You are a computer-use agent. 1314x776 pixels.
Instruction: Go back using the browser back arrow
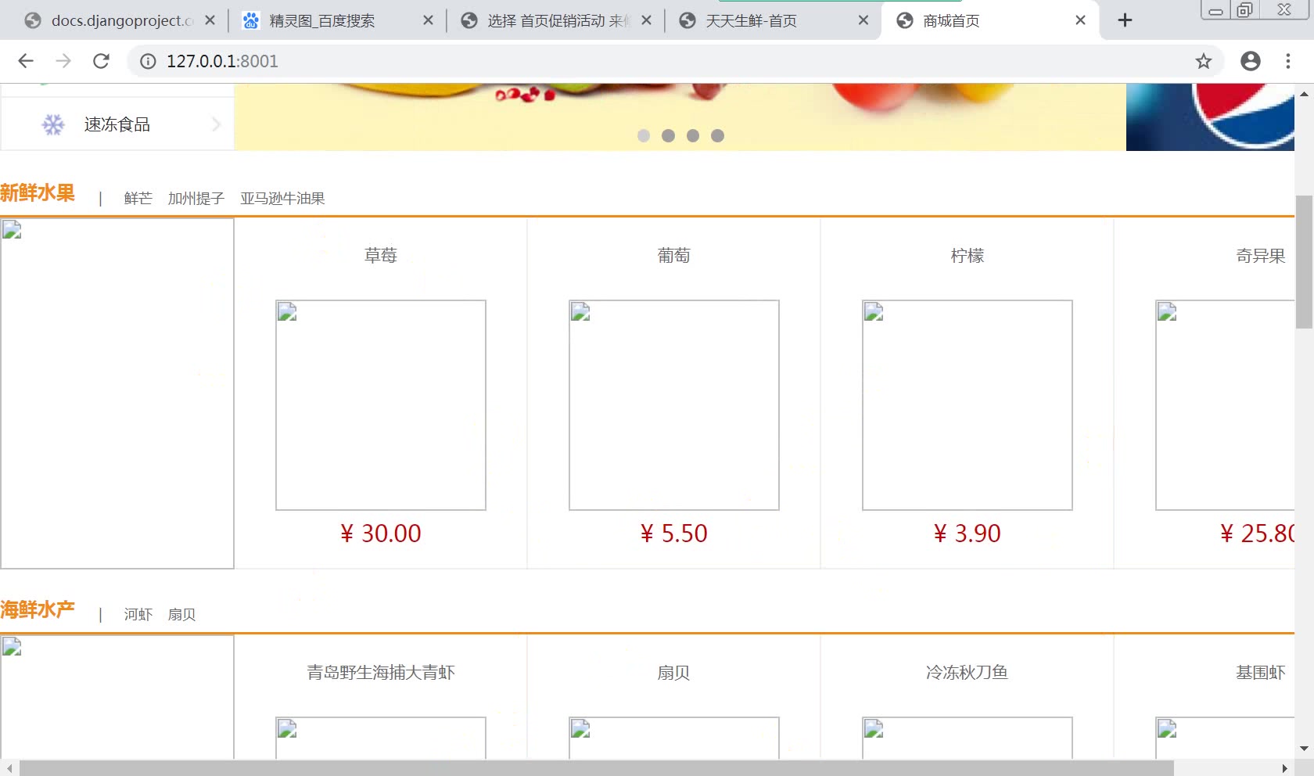pyautogui.click(x=26, y=61)
